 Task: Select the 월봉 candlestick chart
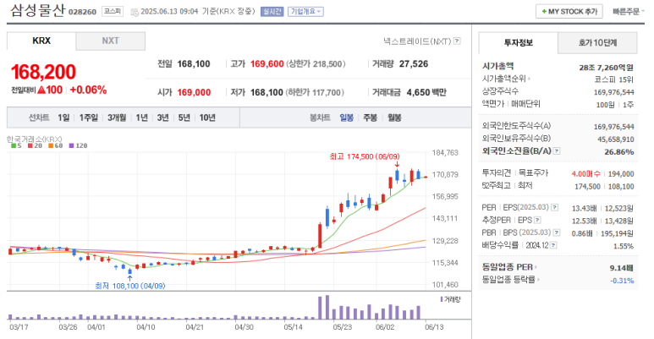point(394,118)
